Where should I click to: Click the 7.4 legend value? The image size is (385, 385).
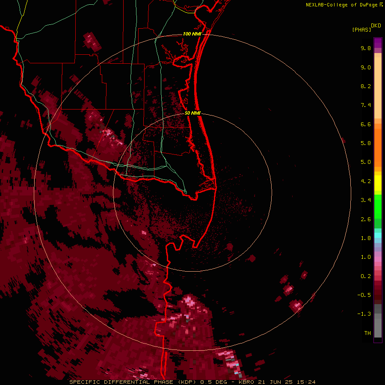pos(366,105)
